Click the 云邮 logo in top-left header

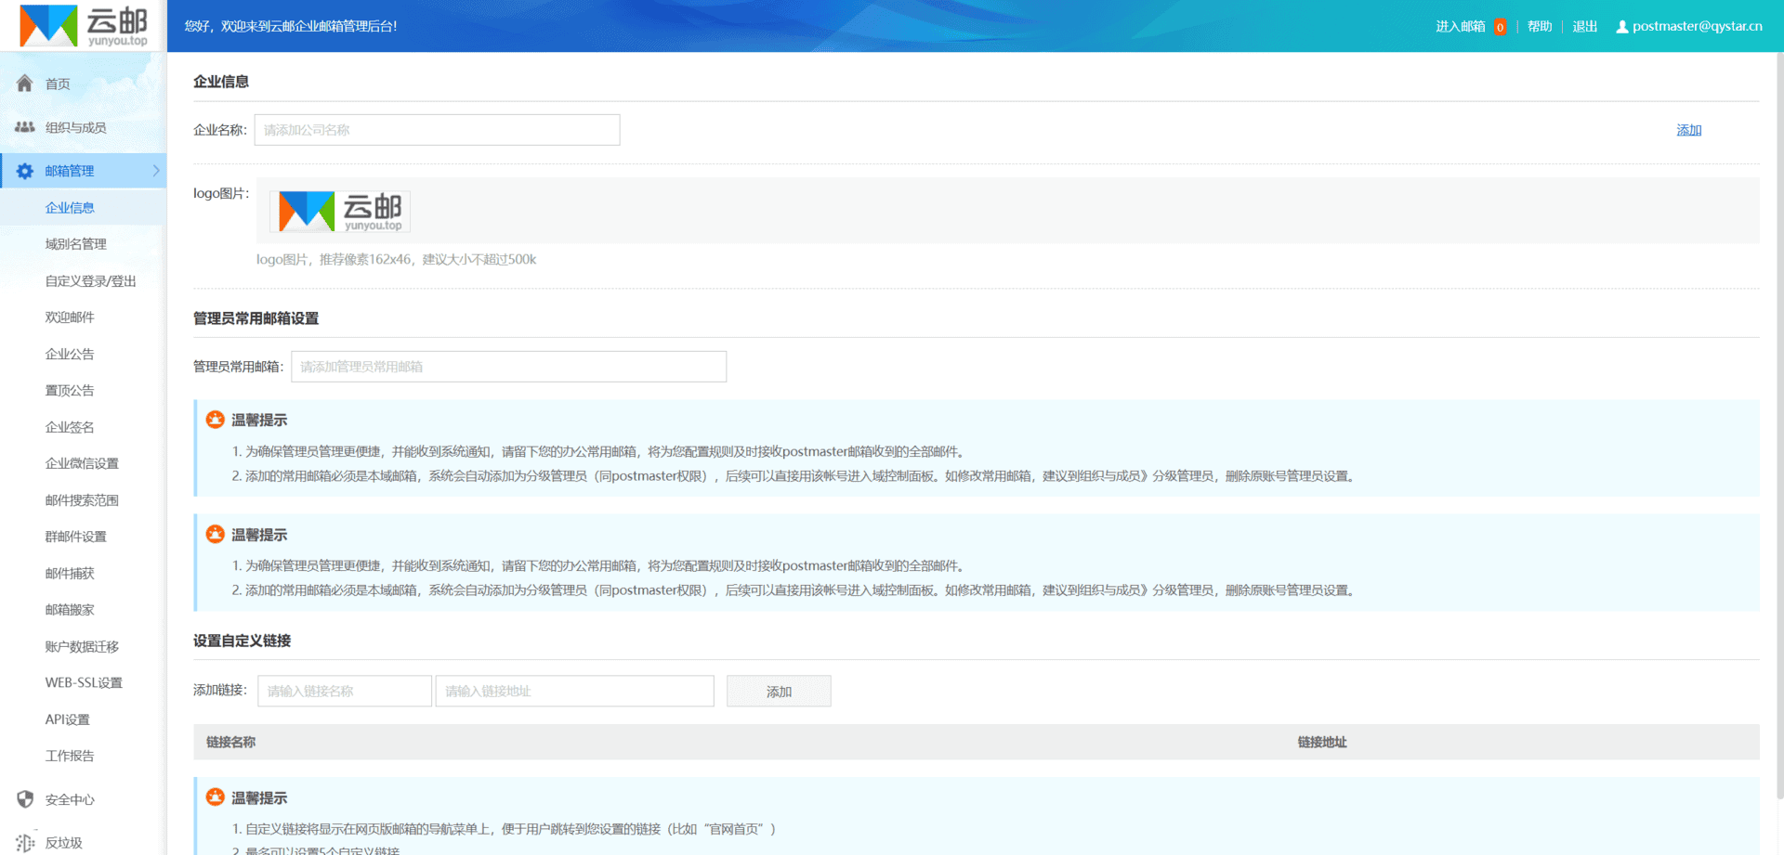(x=84, y=26)
